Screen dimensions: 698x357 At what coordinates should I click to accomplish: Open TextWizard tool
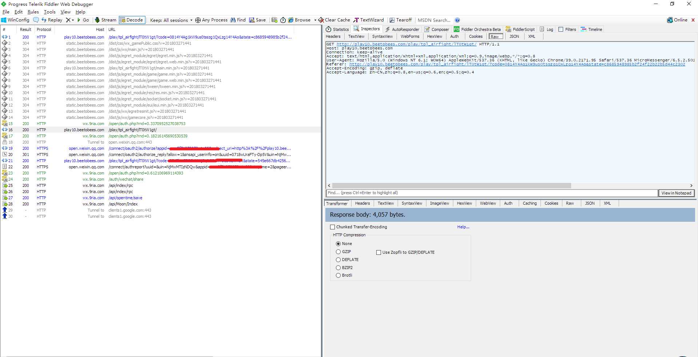(369, 20)
